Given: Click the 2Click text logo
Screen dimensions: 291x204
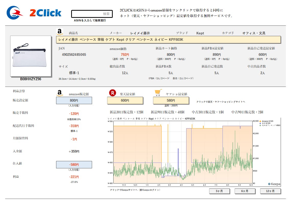Looking at the screenshot, I should pyautogui.click(x=45, y=13).
